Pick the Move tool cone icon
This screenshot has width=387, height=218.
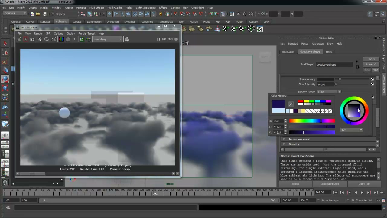tap(5, 71)
